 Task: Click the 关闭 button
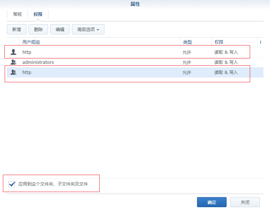coord(245,202)
